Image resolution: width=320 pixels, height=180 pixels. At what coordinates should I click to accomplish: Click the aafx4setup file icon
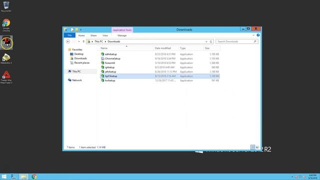point(102,54)
